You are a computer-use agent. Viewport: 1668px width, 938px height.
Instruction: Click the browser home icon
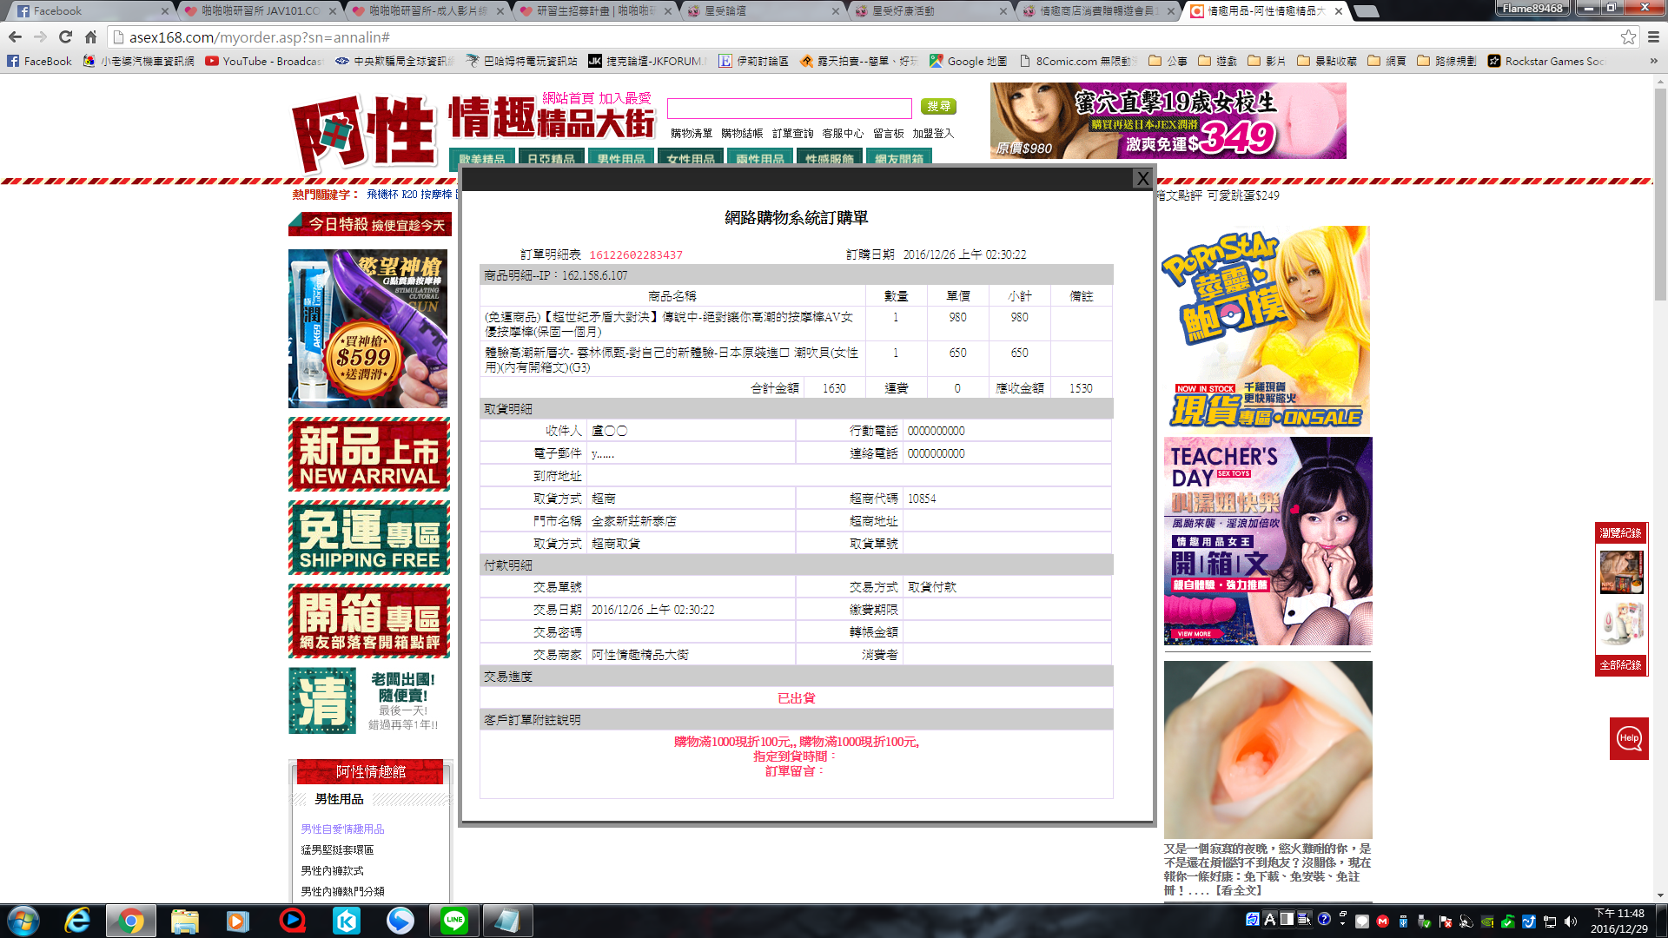(x=90, y=37)
